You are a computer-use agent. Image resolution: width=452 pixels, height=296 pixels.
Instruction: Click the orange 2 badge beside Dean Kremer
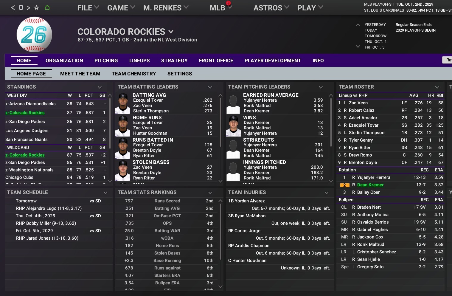pos(344,185)
